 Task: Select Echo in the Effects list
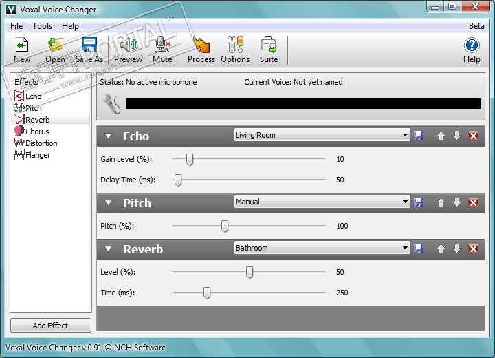(50, 96)
